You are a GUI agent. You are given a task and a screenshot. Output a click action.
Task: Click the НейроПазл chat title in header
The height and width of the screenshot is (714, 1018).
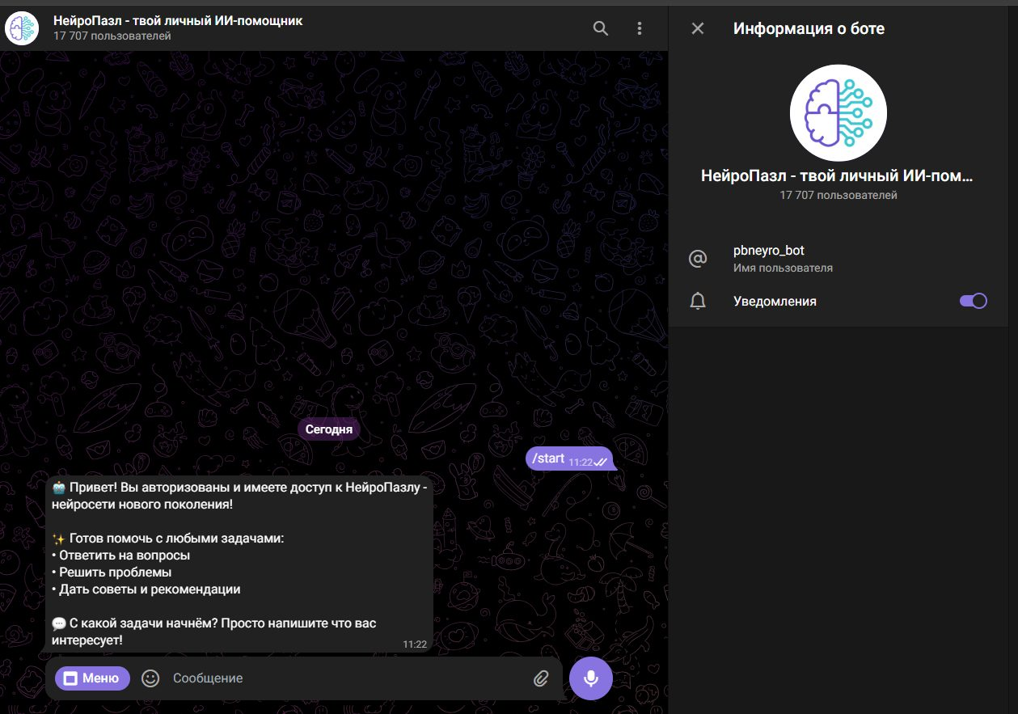tap(178, 21)
